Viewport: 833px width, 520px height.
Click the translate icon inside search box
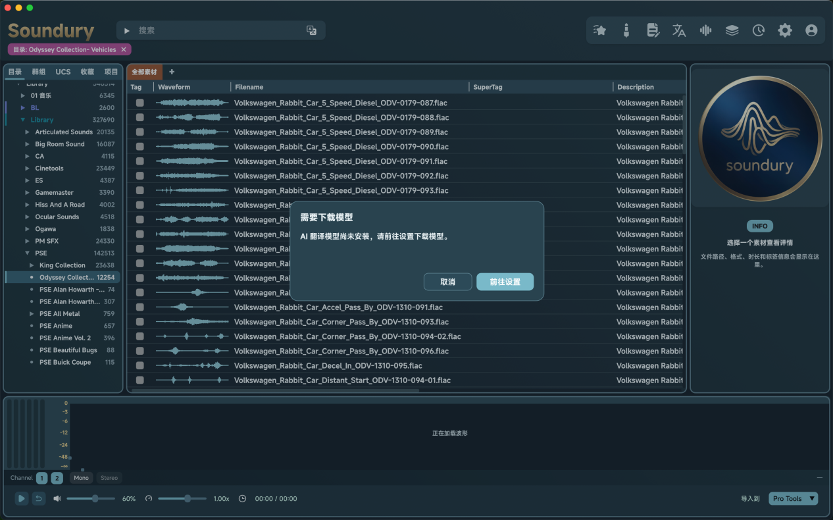pos(312,30)
